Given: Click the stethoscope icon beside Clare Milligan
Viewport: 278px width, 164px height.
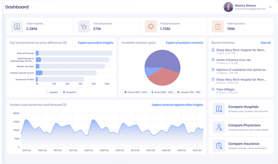Looking at the screenshot, I should 213,89.
